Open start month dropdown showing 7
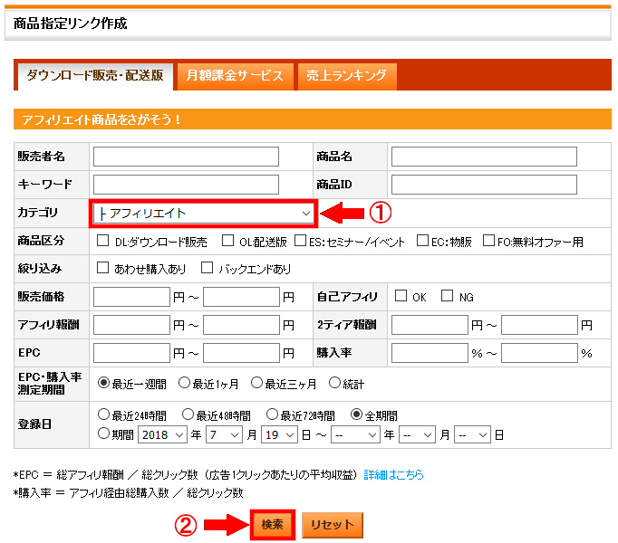This screenshot has height=543, width=618. coord(224,434)
